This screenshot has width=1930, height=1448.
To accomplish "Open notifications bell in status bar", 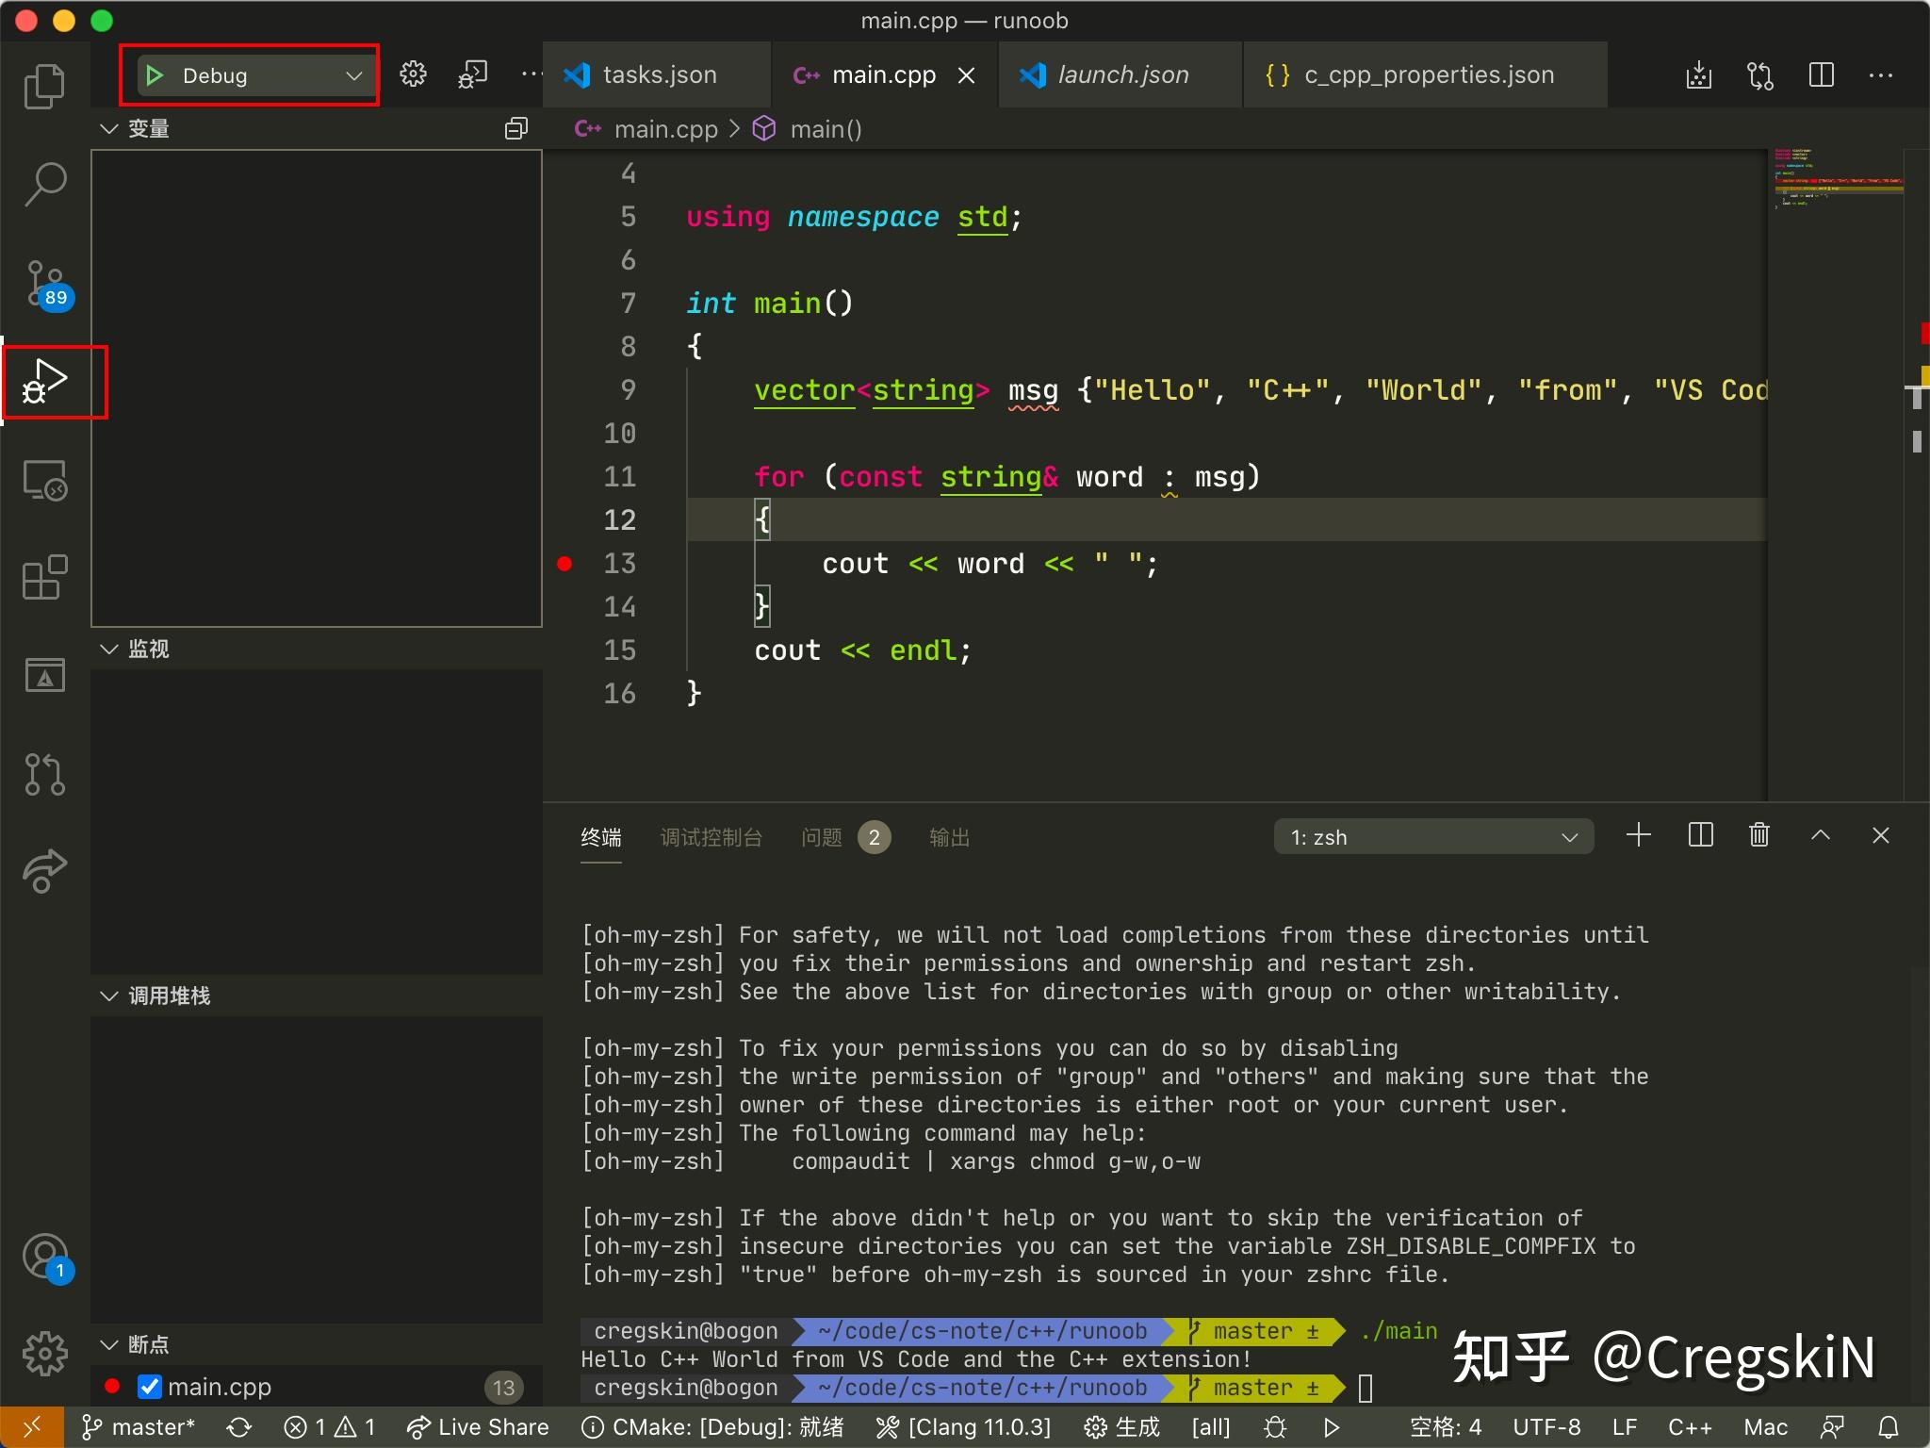I will 1886,1426.
